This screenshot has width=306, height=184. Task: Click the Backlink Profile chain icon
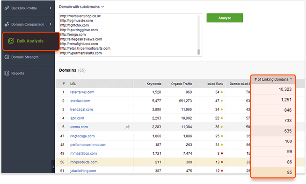click(x=7, y=8)
